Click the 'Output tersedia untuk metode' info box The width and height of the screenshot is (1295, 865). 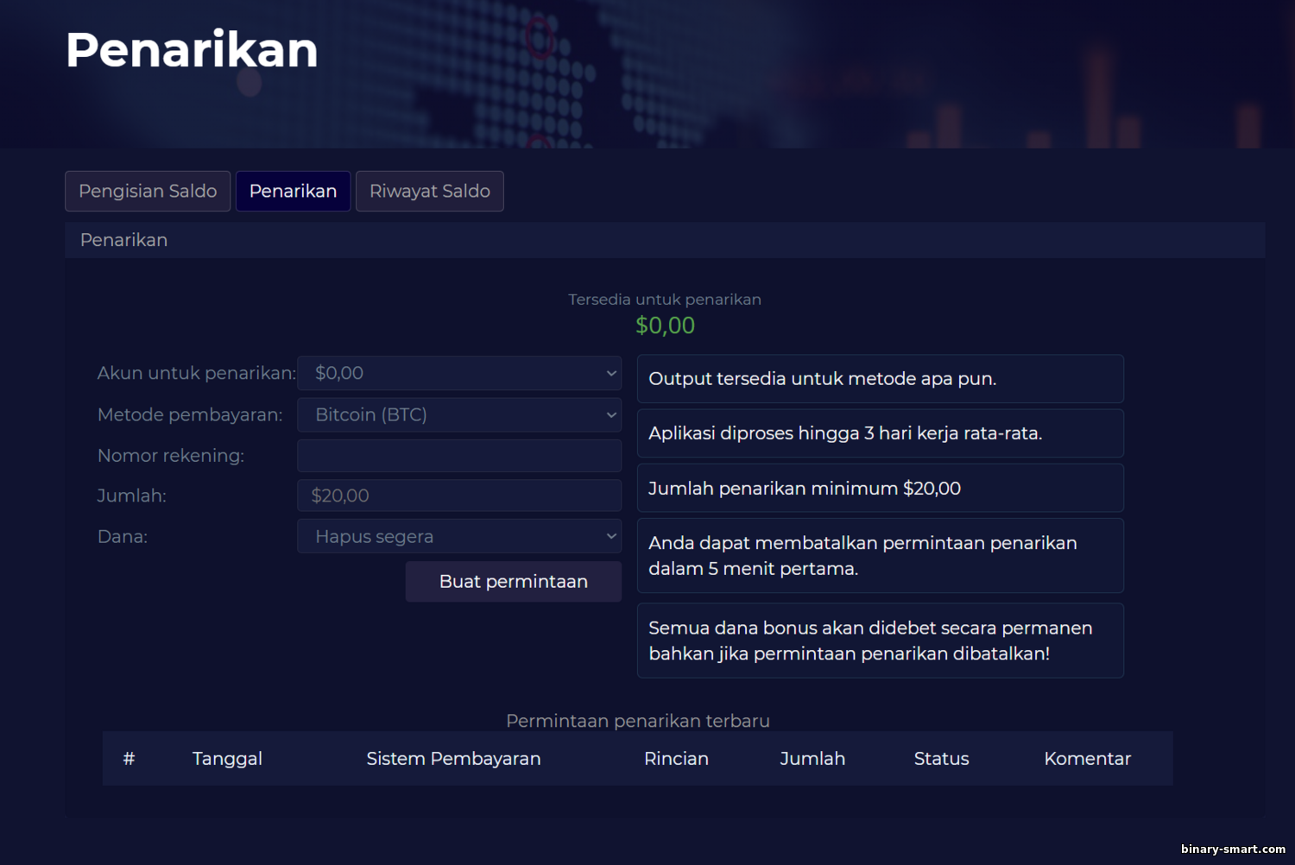coord(880,379)
